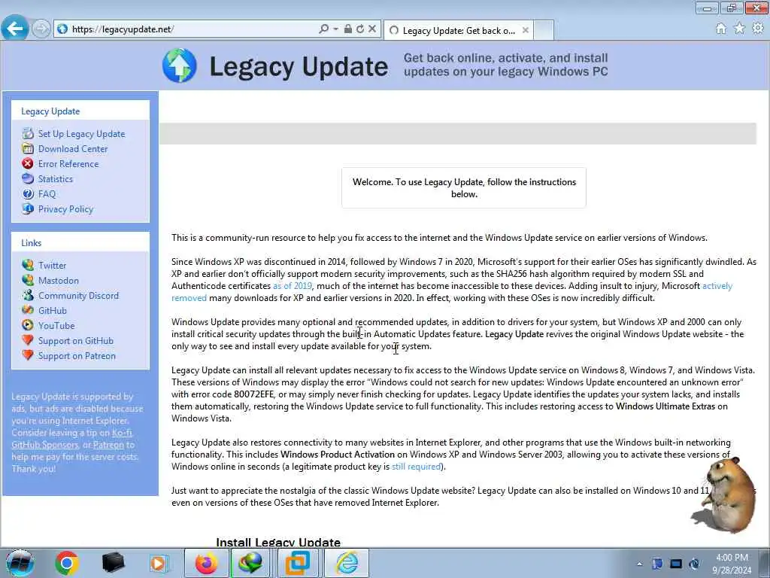Open Support on GitHub link

pos(76,341)
